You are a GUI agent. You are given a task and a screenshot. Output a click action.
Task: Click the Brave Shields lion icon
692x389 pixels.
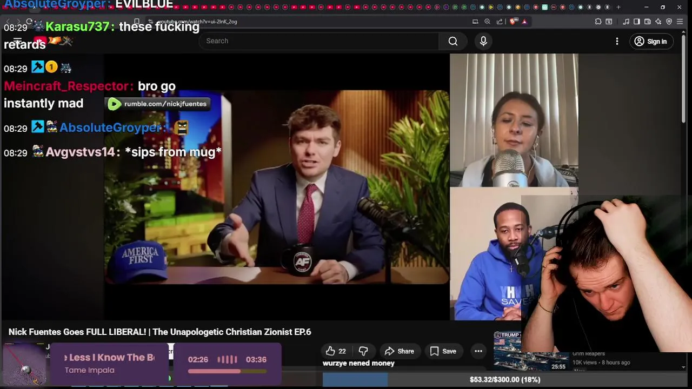pos(514,22)
